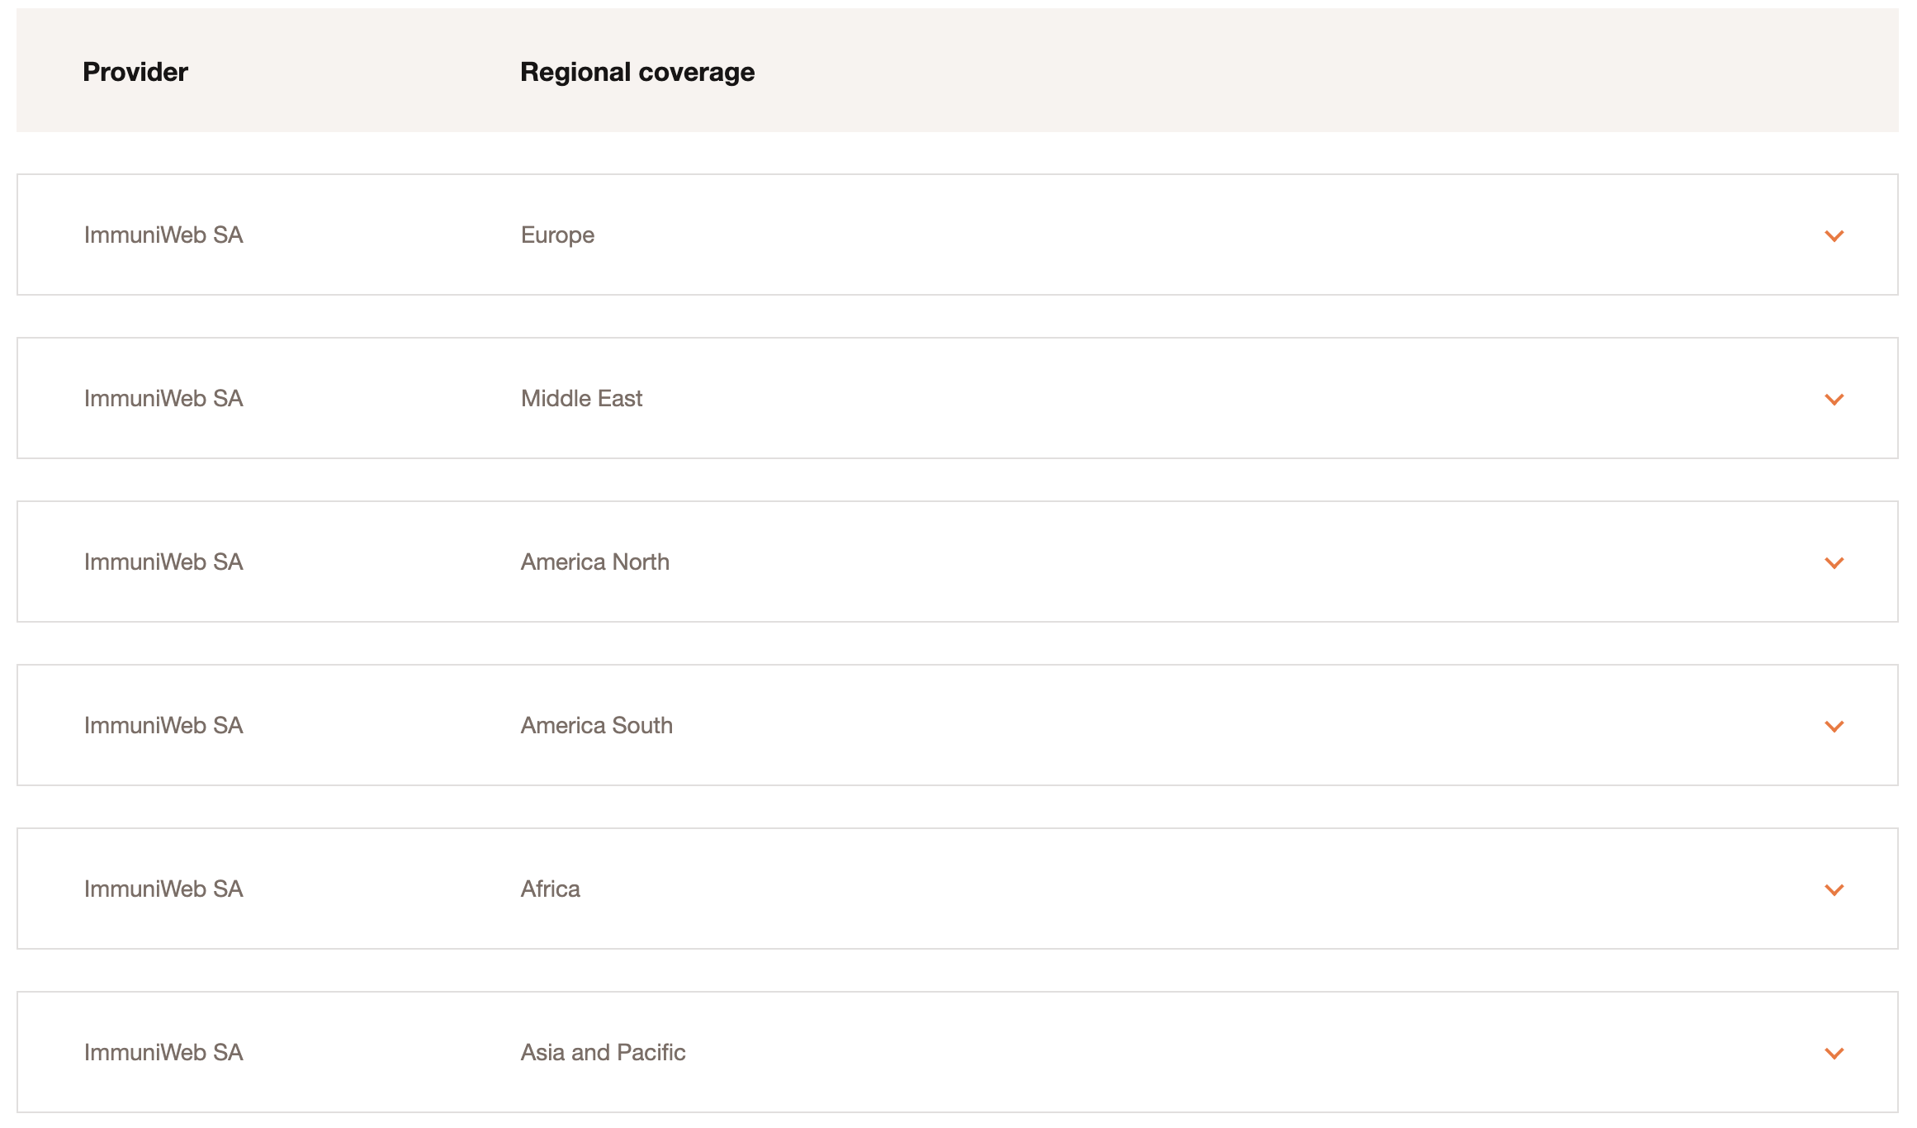Viewport: 1917px width, 1128px height.
Task: Expand the Europe row chevron
Action: pyautogui.click(x=1834, y=236)
